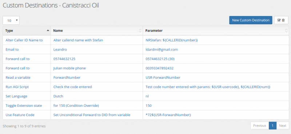291x134 pixels.
Task: Go to Next page
Action: (x=283, y=126)
